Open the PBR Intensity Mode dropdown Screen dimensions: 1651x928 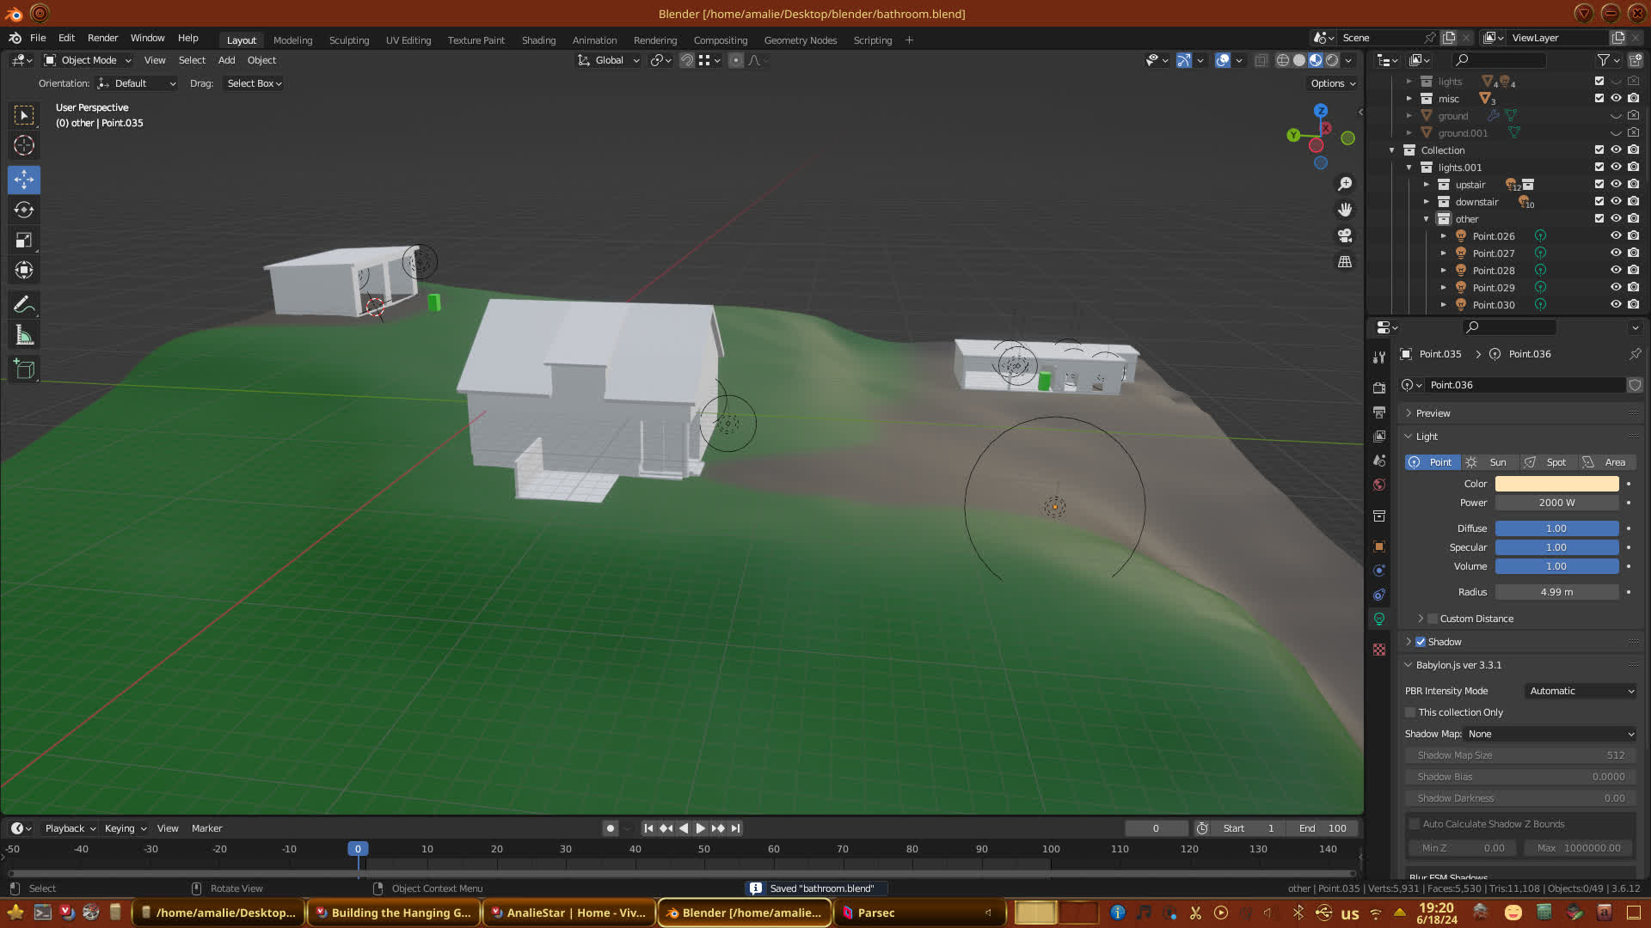tap(1580, 691)
